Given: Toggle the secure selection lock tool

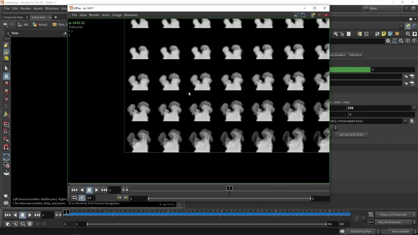Looking at the screenshot, I should click(6, 76).
